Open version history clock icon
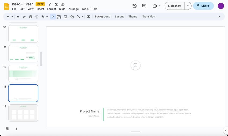This screenshot has width=228, height=136. pyautogui.click(x=135, y=6)
